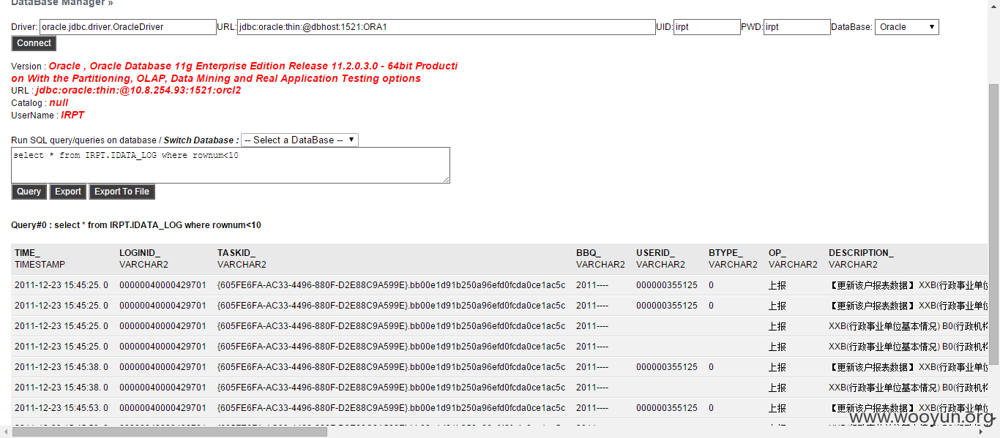The height and width of the screenshot is (438, 1000).
Task: Click the OP_ column header
Action: click(x=776, y=253)
